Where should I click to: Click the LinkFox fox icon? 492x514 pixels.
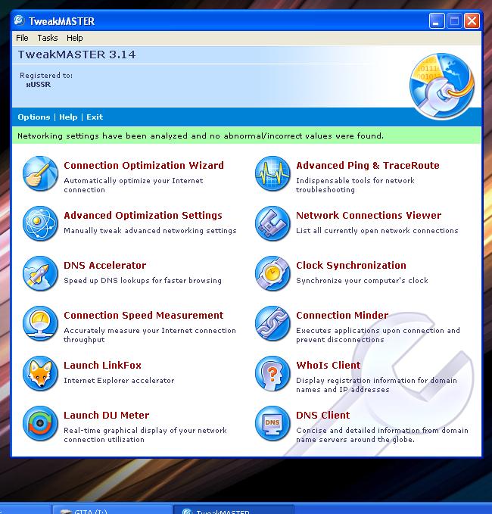tap(40, 373)
